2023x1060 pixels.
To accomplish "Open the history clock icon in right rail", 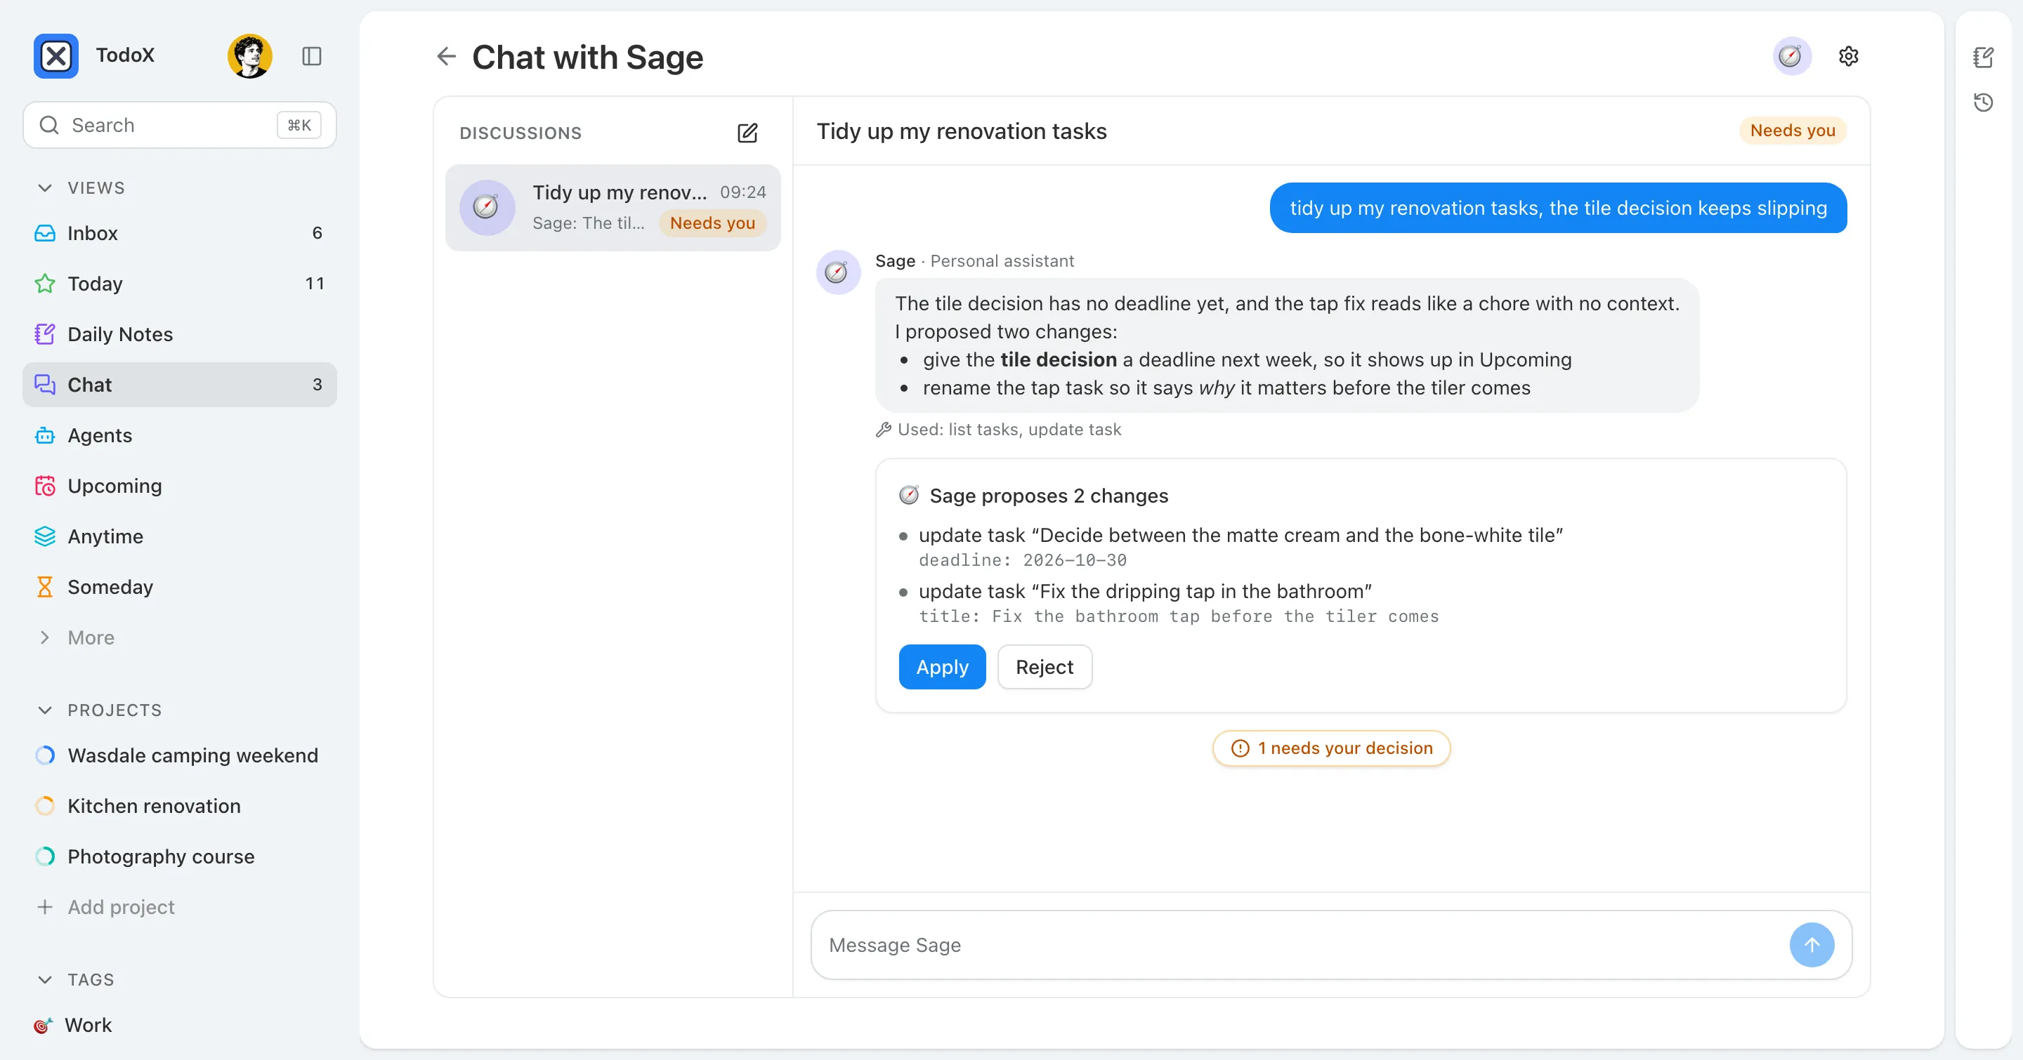I will [1983, 102].
